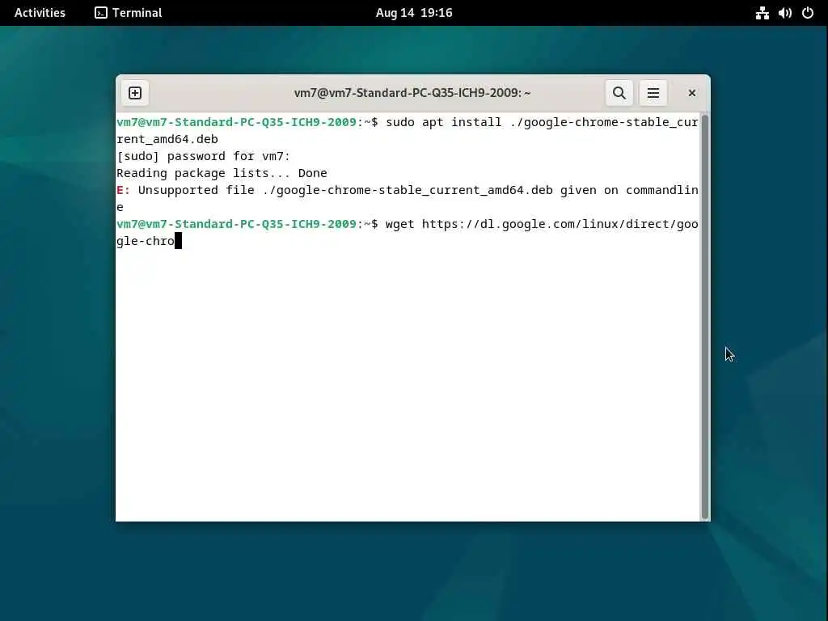This screenshot has width=828, height=621.
Task: Close the terminal window
Action: (x=692, y=93)
